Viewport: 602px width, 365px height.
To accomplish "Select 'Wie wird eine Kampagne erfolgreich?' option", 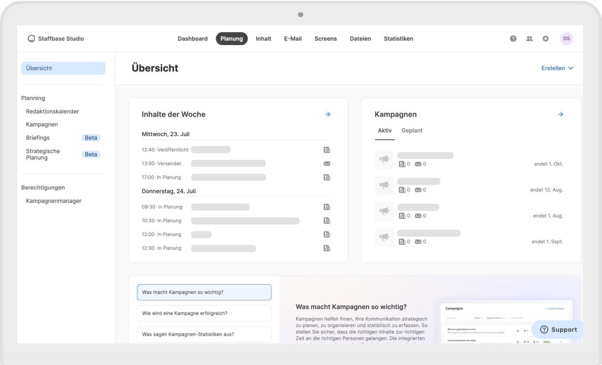I will coord(204,313).
